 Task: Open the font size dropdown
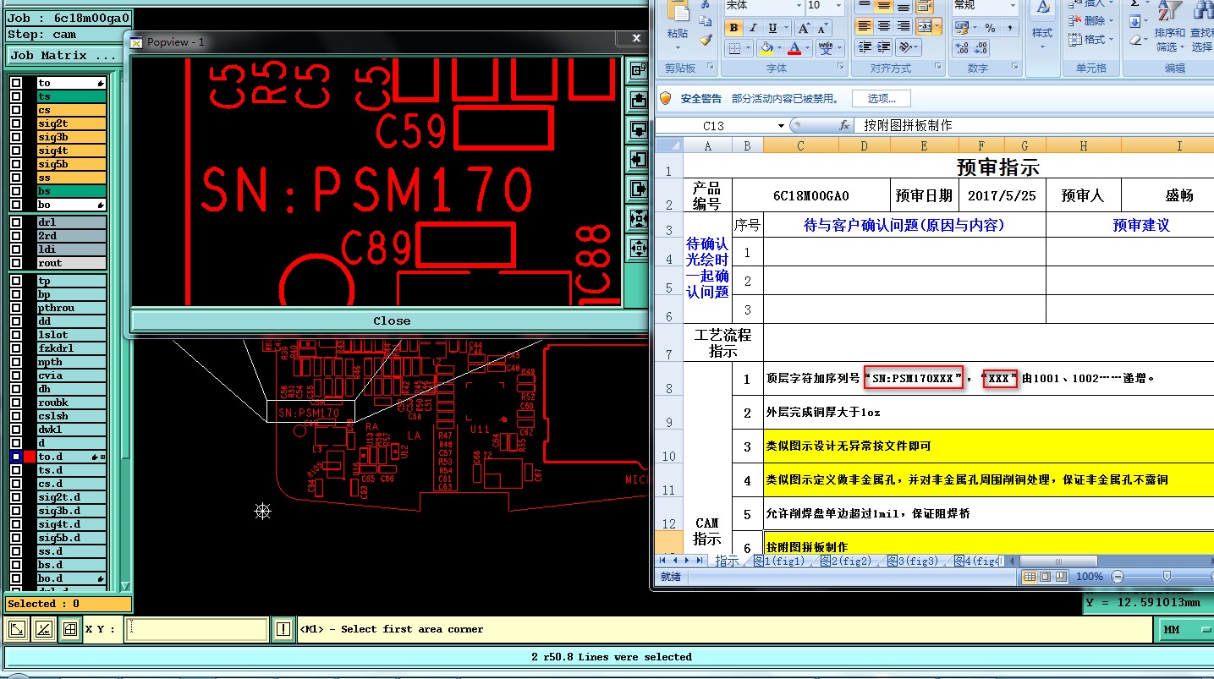click(x=838, y=5)
